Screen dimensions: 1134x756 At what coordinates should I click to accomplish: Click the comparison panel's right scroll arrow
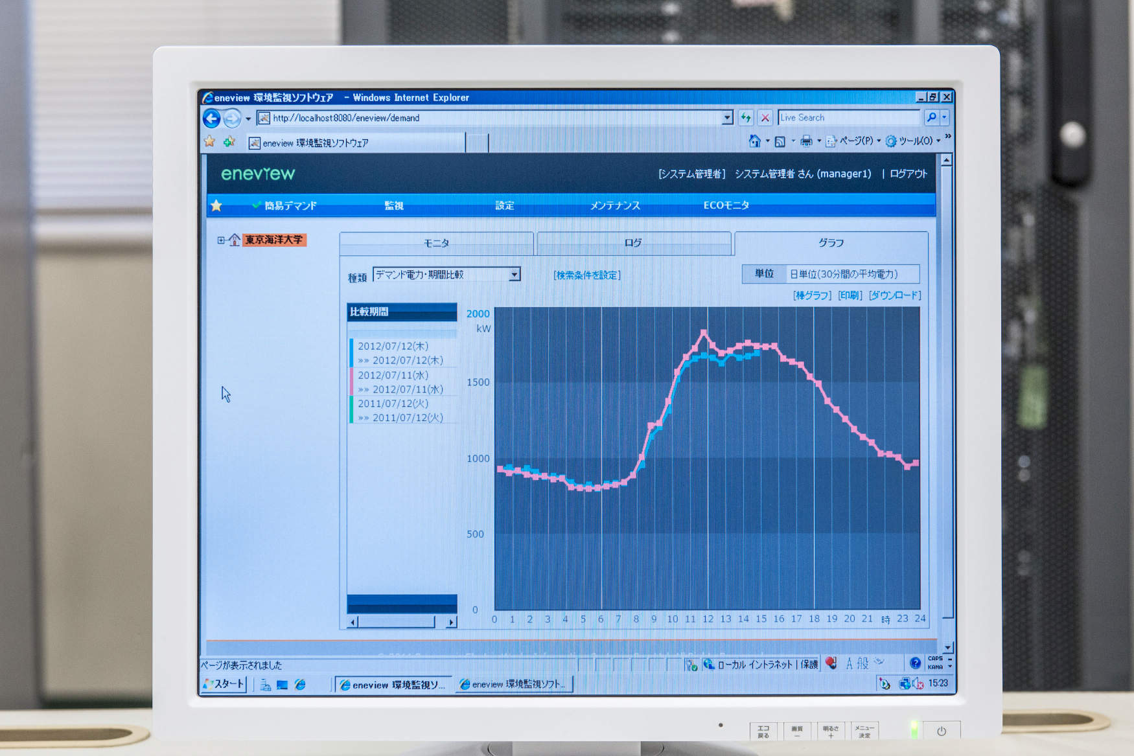(x=451, y=622)
